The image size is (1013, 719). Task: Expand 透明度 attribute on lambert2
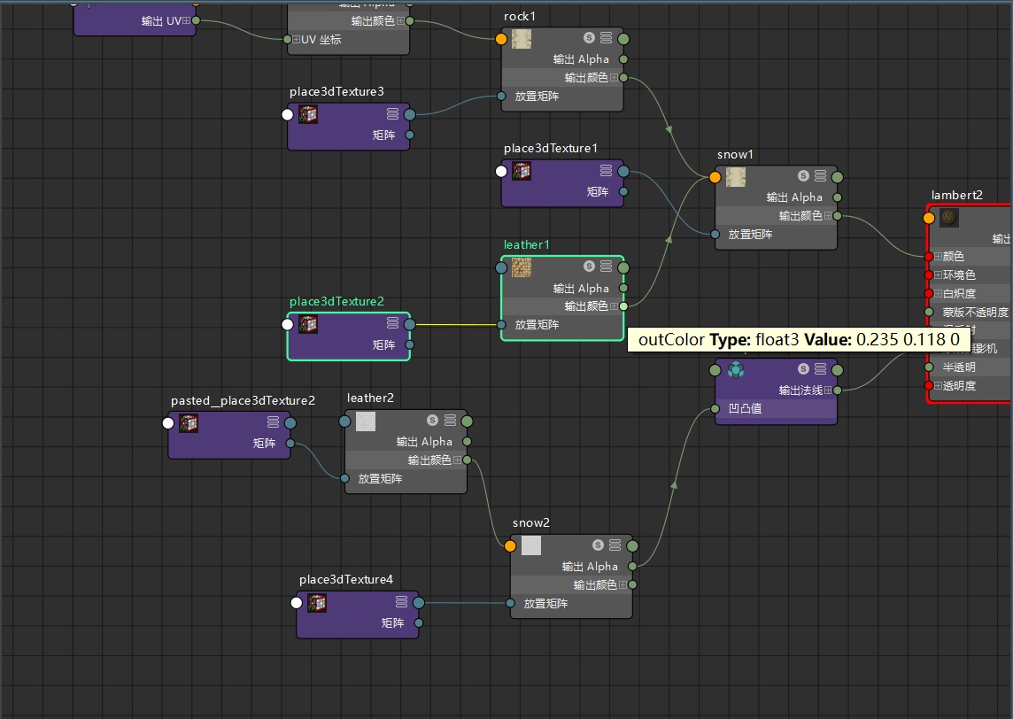point(938,386)
